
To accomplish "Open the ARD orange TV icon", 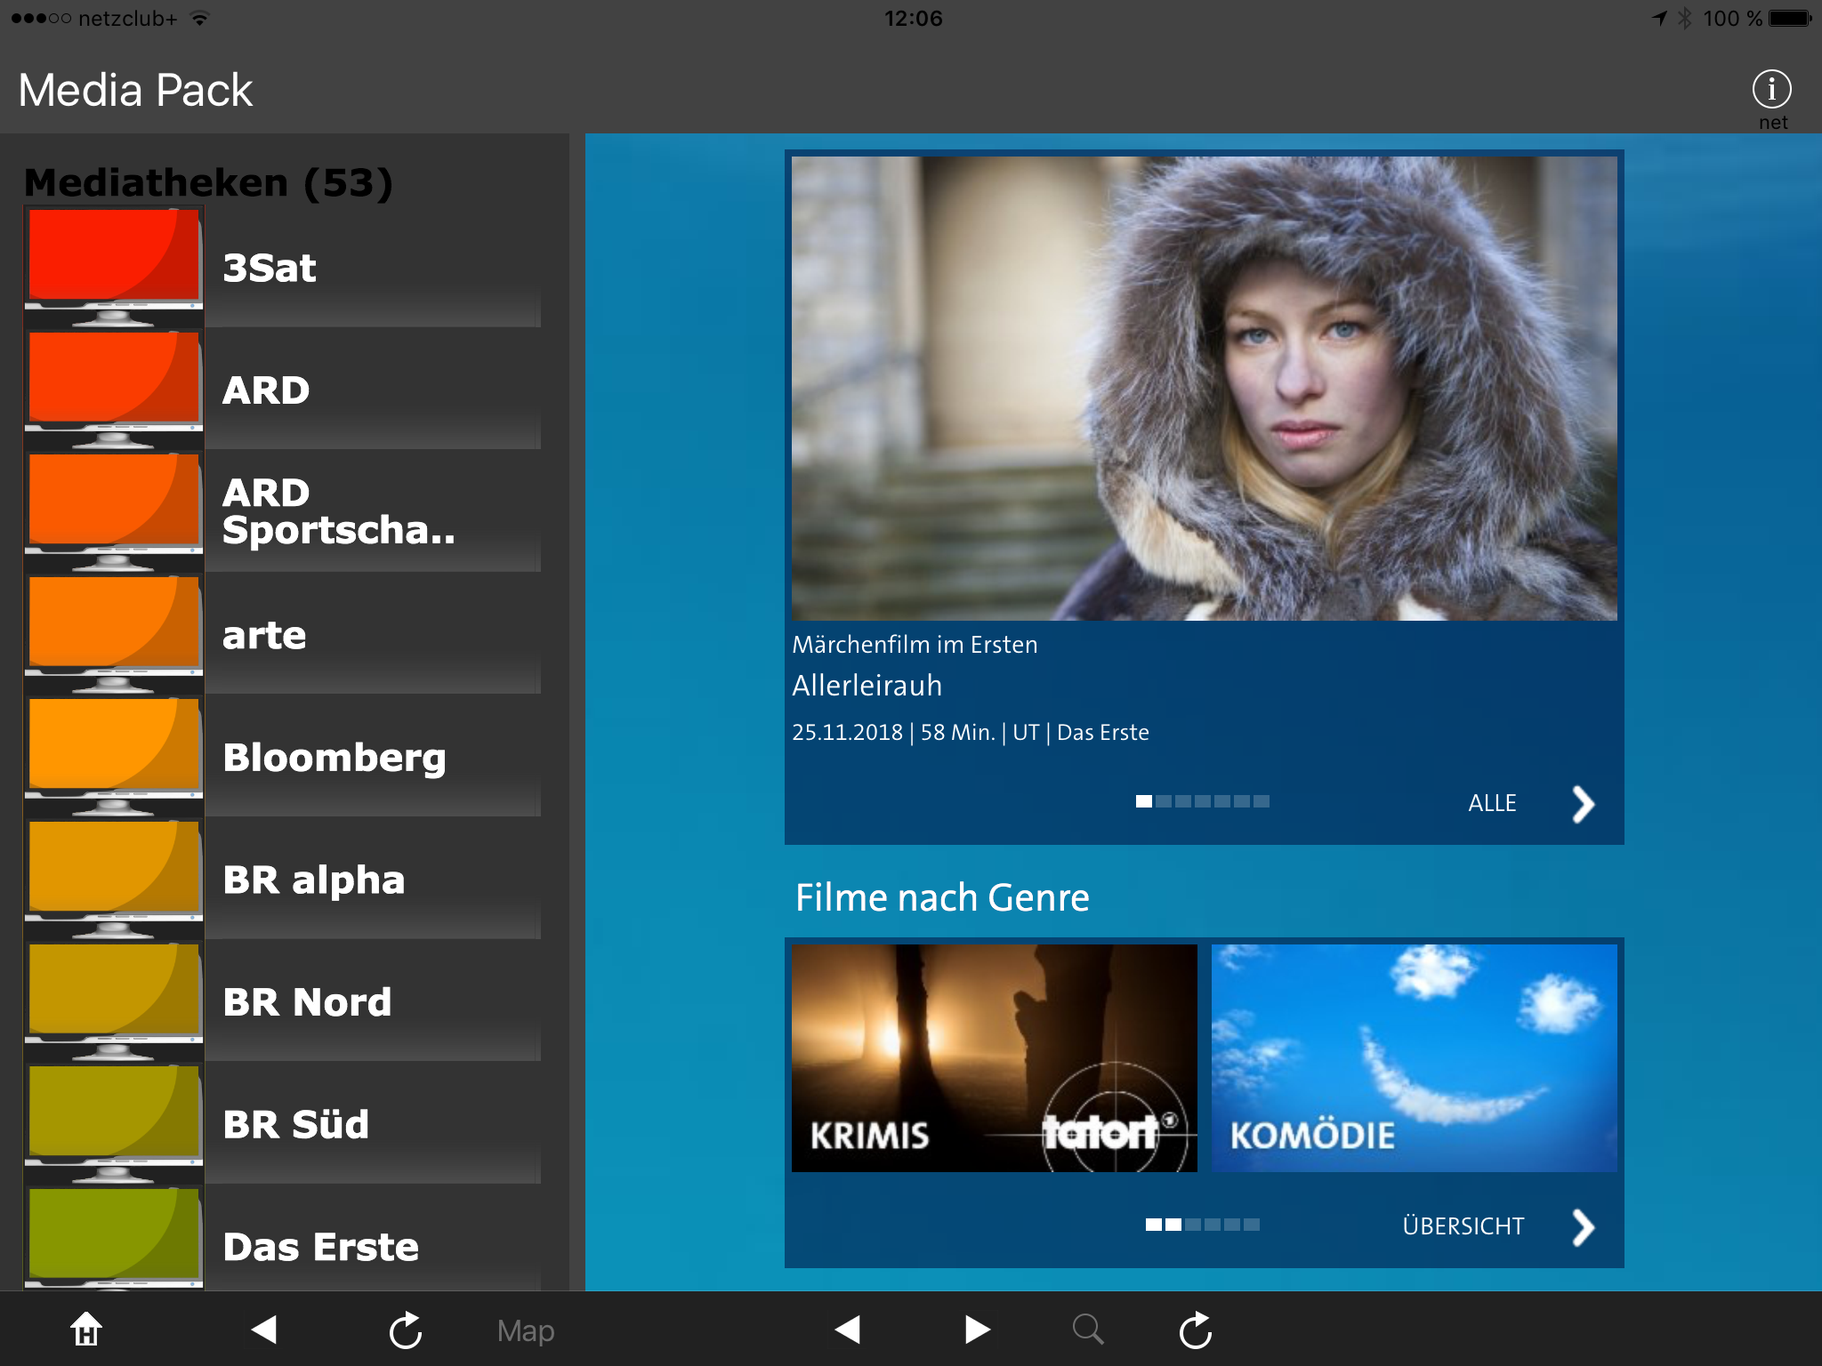I will click(115, 389).
